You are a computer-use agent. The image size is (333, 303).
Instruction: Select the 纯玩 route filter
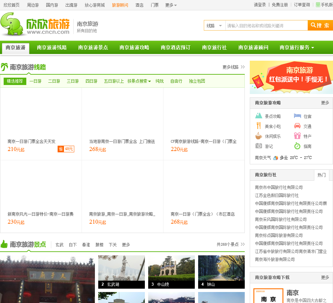pos(160,81)
